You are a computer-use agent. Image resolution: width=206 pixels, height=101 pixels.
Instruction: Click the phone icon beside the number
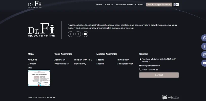coord(140,69)
